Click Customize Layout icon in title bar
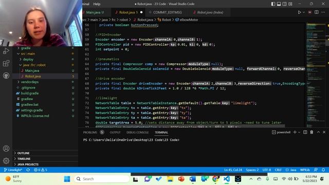The height and width of the screenshot is (185, 329). (290, 4)
